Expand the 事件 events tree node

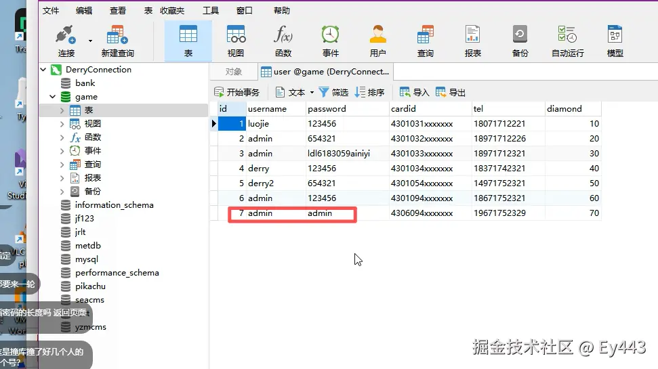tap(62, 150)
